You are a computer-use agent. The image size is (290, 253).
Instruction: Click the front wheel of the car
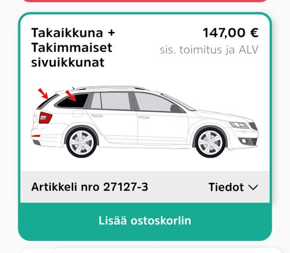pyautogui.click(x=210, y=143)
